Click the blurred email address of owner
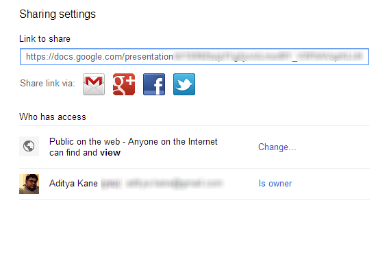This screenshot has height=255, width=378. [x=174, y=184]
